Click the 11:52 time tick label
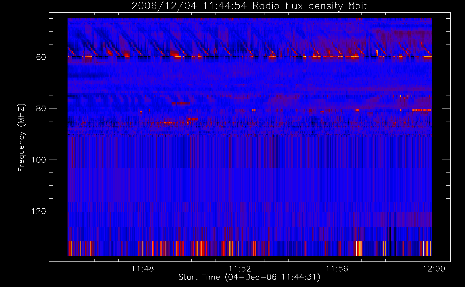 (x=240, y=269)
